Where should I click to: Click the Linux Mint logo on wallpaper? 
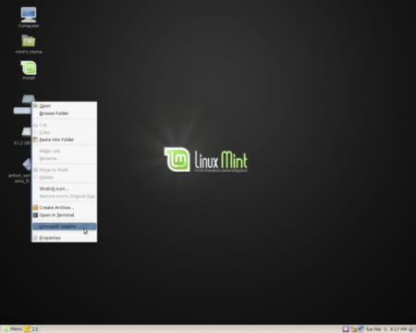point(206,160)
